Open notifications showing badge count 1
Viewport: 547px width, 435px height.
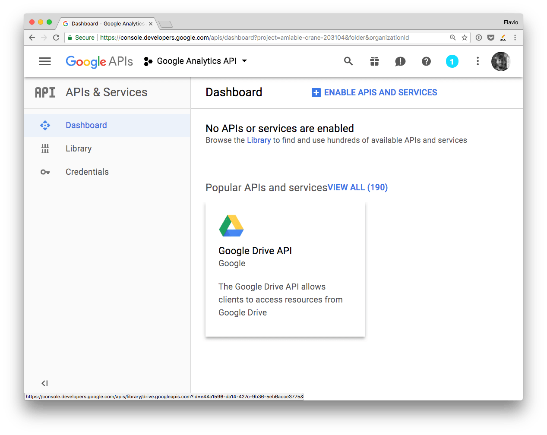pos(452,61)
